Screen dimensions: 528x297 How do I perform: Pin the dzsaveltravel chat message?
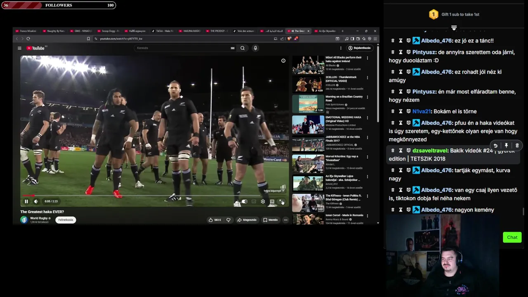(x=506, y=146)
